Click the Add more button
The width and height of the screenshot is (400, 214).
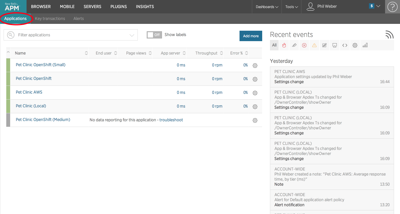[x=251, y=36]
